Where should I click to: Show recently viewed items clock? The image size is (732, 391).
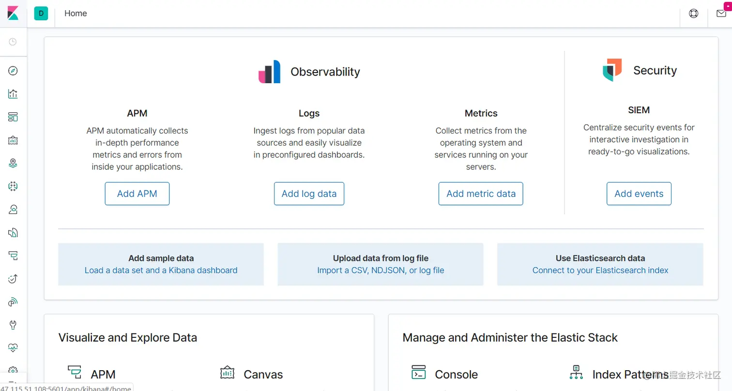coord(13,42)
